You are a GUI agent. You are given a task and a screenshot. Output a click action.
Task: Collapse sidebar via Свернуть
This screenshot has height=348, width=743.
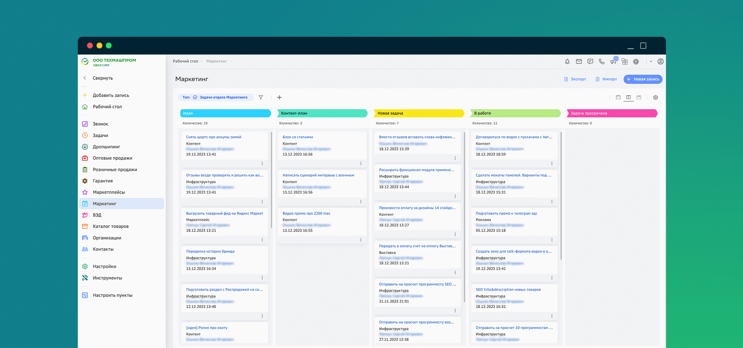point(103,78)
